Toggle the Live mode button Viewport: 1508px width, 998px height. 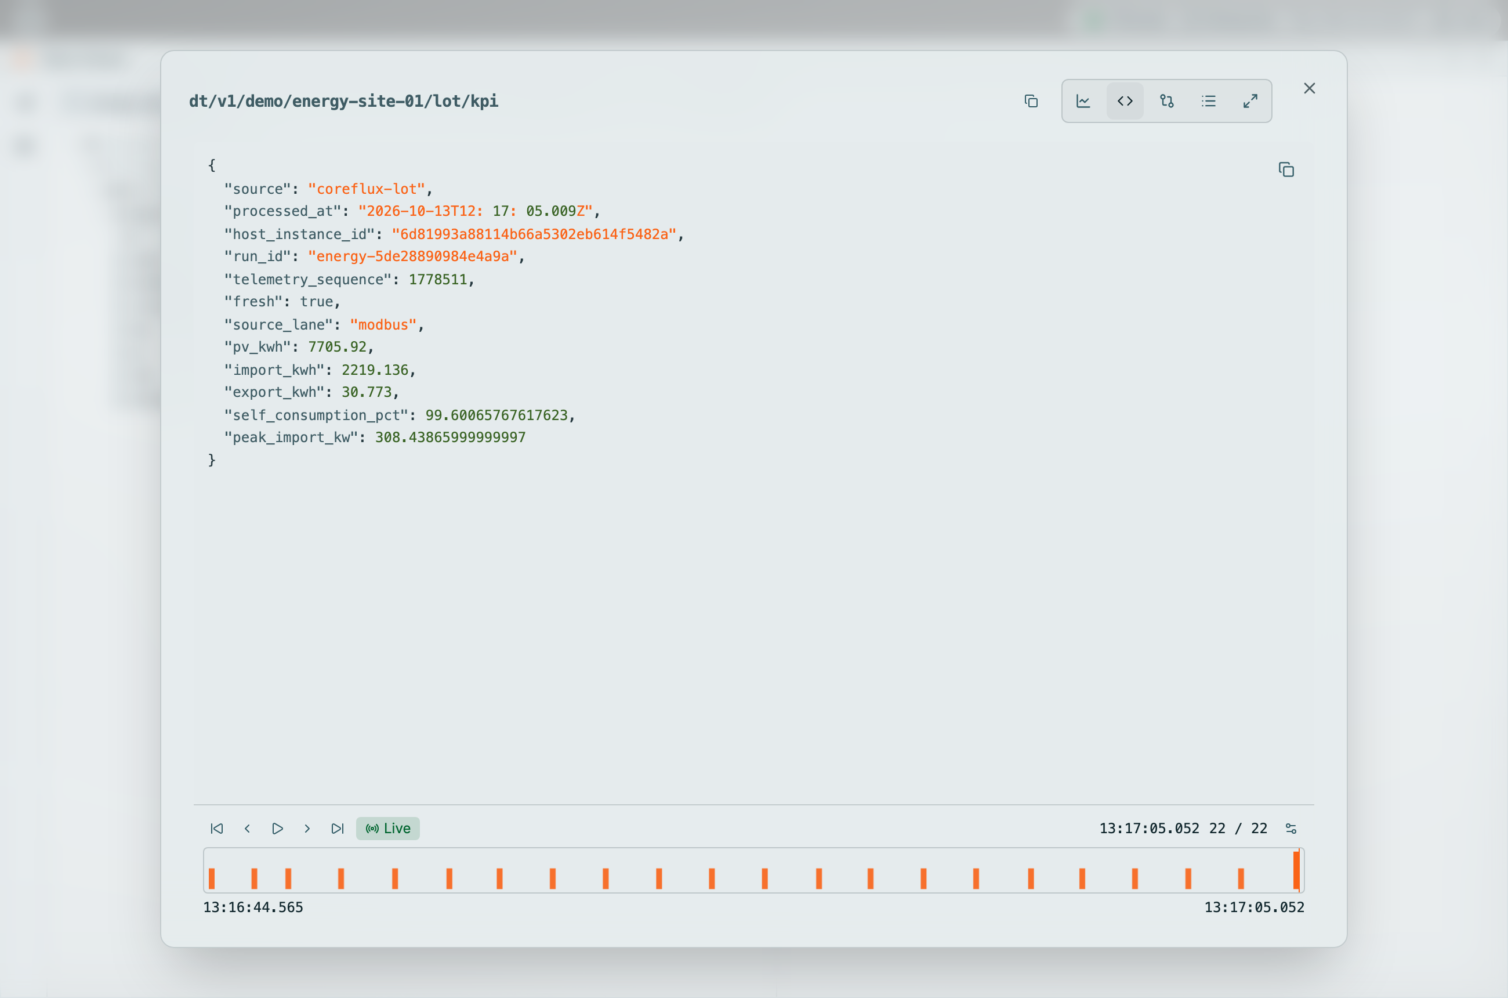coord(387,828)
